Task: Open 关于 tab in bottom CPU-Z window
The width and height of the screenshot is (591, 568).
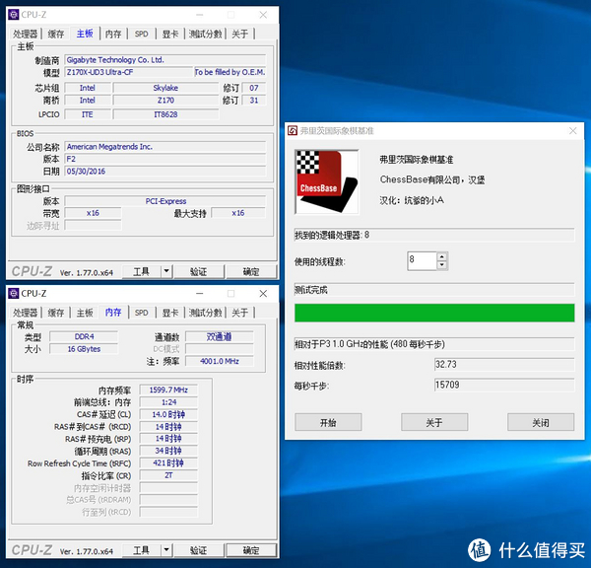Action: [x=239, y=313]
